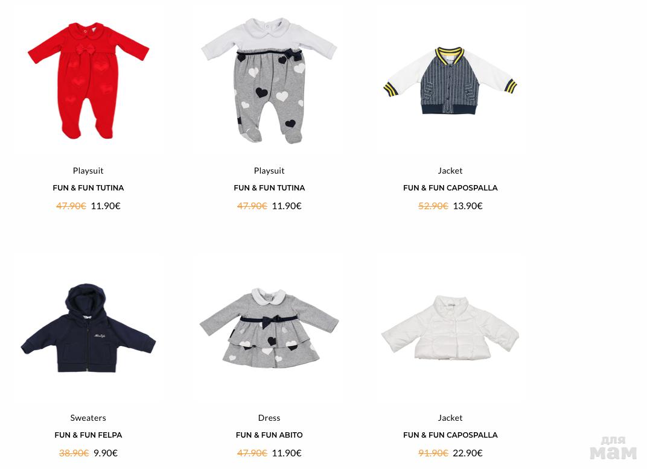Open the striped bomber jacket image

point(450,80)
